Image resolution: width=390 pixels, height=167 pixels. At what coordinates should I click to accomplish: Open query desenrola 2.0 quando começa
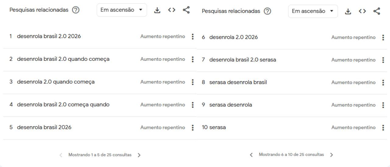click(x=56, y=82)
